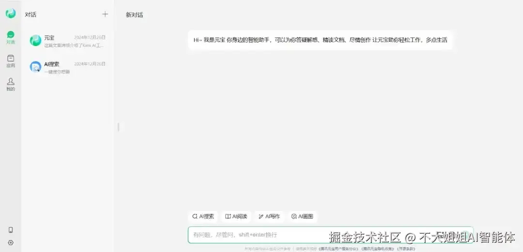Collapse the sidebar using the divider handle
This screenshot has width=523, height=252.
[118, 127]
